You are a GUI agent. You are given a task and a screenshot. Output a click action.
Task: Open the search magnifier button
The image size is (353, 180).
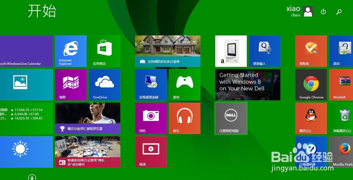point(339,12)
